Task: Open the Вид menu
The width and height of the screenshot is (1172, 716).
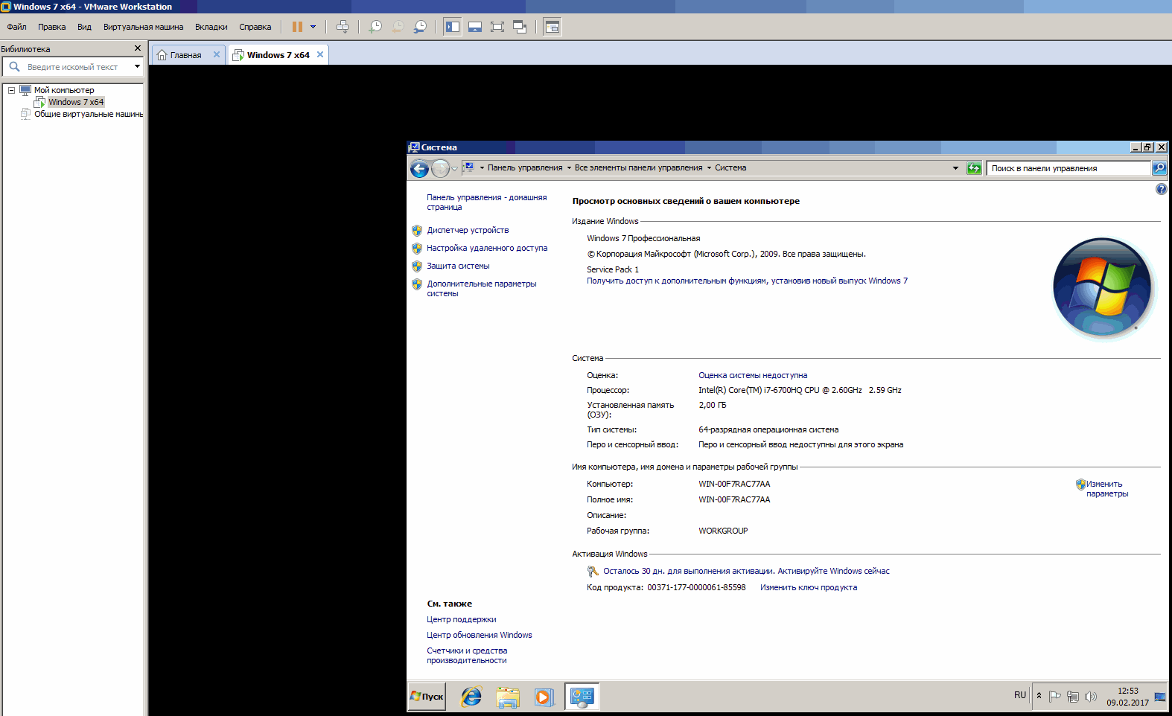Action: 84,27
